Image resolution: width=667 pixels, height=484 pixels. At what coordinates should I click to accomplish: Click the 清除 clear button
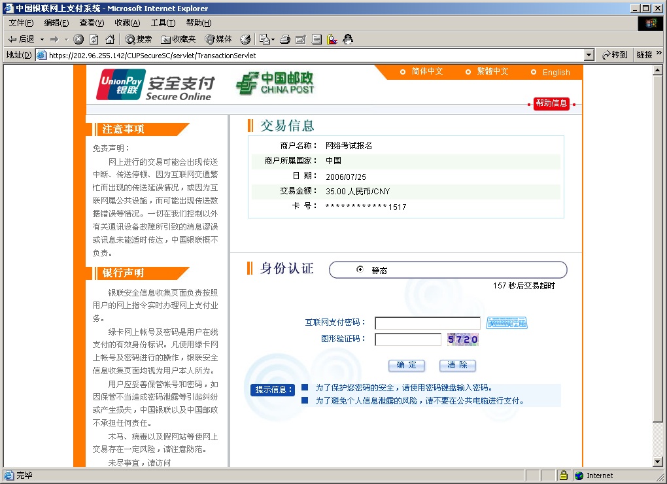click(457, 366)
